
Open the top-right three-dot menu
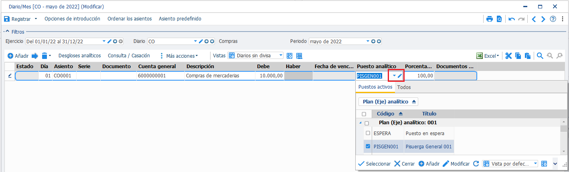coord(563,19)
